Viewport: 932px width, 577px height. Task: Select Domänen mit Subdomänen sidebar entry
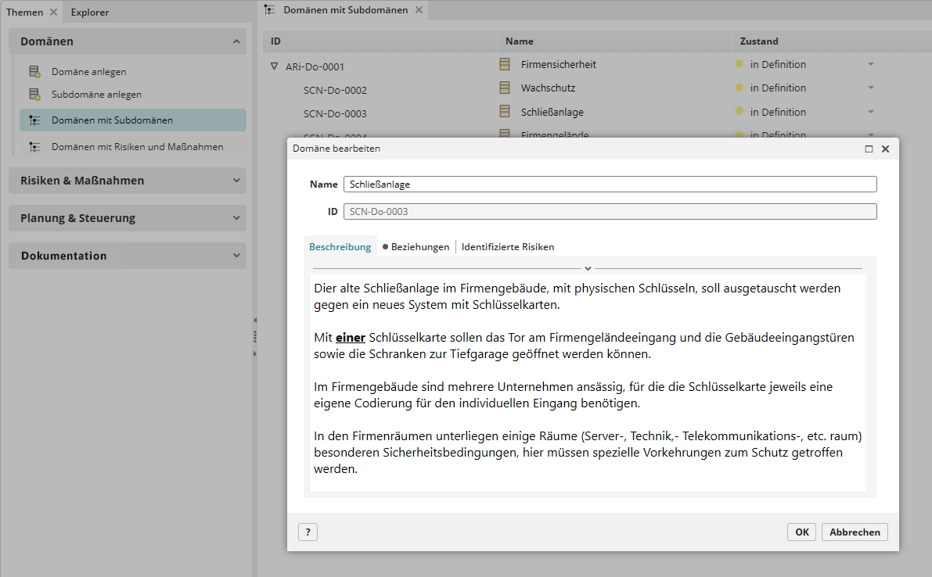coord(132,120)
